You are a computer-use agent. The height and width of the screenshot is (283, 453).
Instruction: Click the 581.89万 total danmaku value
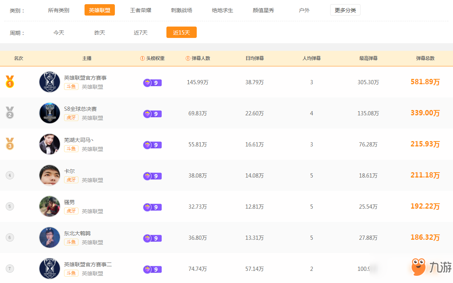(x=425, y=82)
